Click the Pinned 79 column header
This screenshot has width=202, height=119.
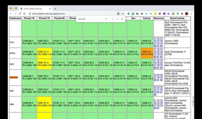(44, 18)
